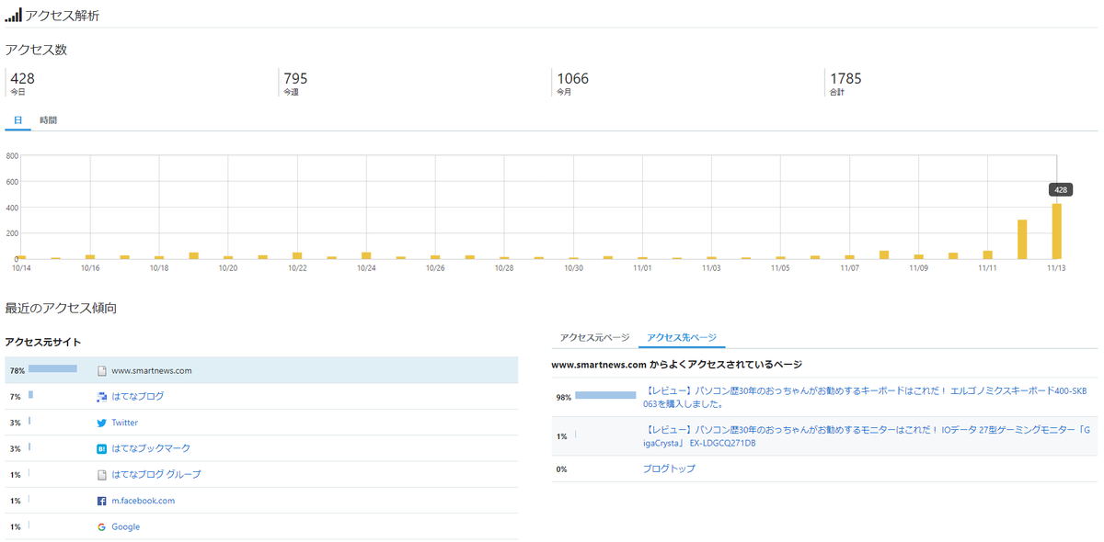1104x542 pixels.
Task: Select the m.facebook.com referrer
Action: (x=143, y=501)
